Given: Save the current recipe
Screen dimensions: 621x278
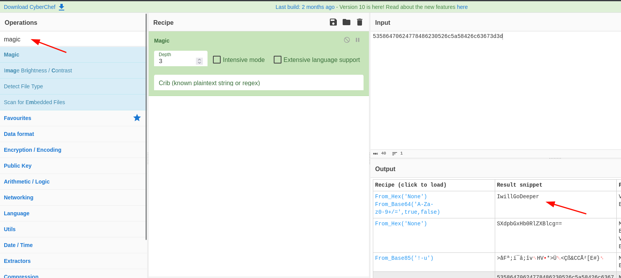Looking at the screenshot, I should pos(333,22).
